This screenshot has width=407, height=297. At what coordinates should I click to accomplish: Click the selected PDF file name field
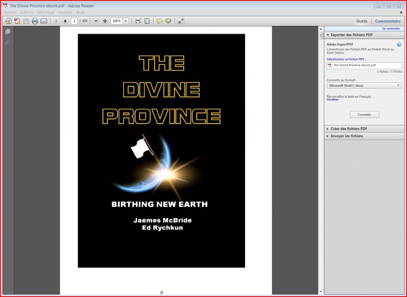pyautogui.click(x=364, y=66)
